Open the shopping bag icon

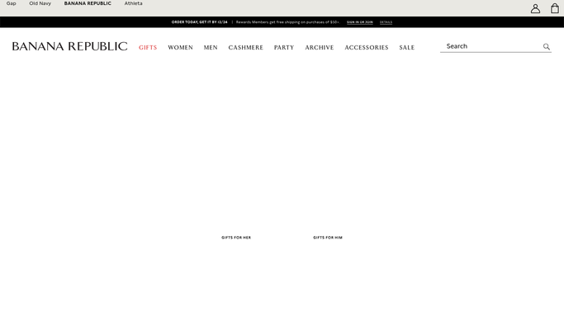pos(555,8)
